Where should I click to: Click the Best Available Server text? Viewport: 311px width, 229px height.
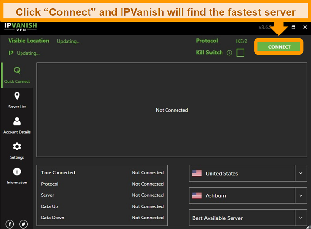[217, 218]
